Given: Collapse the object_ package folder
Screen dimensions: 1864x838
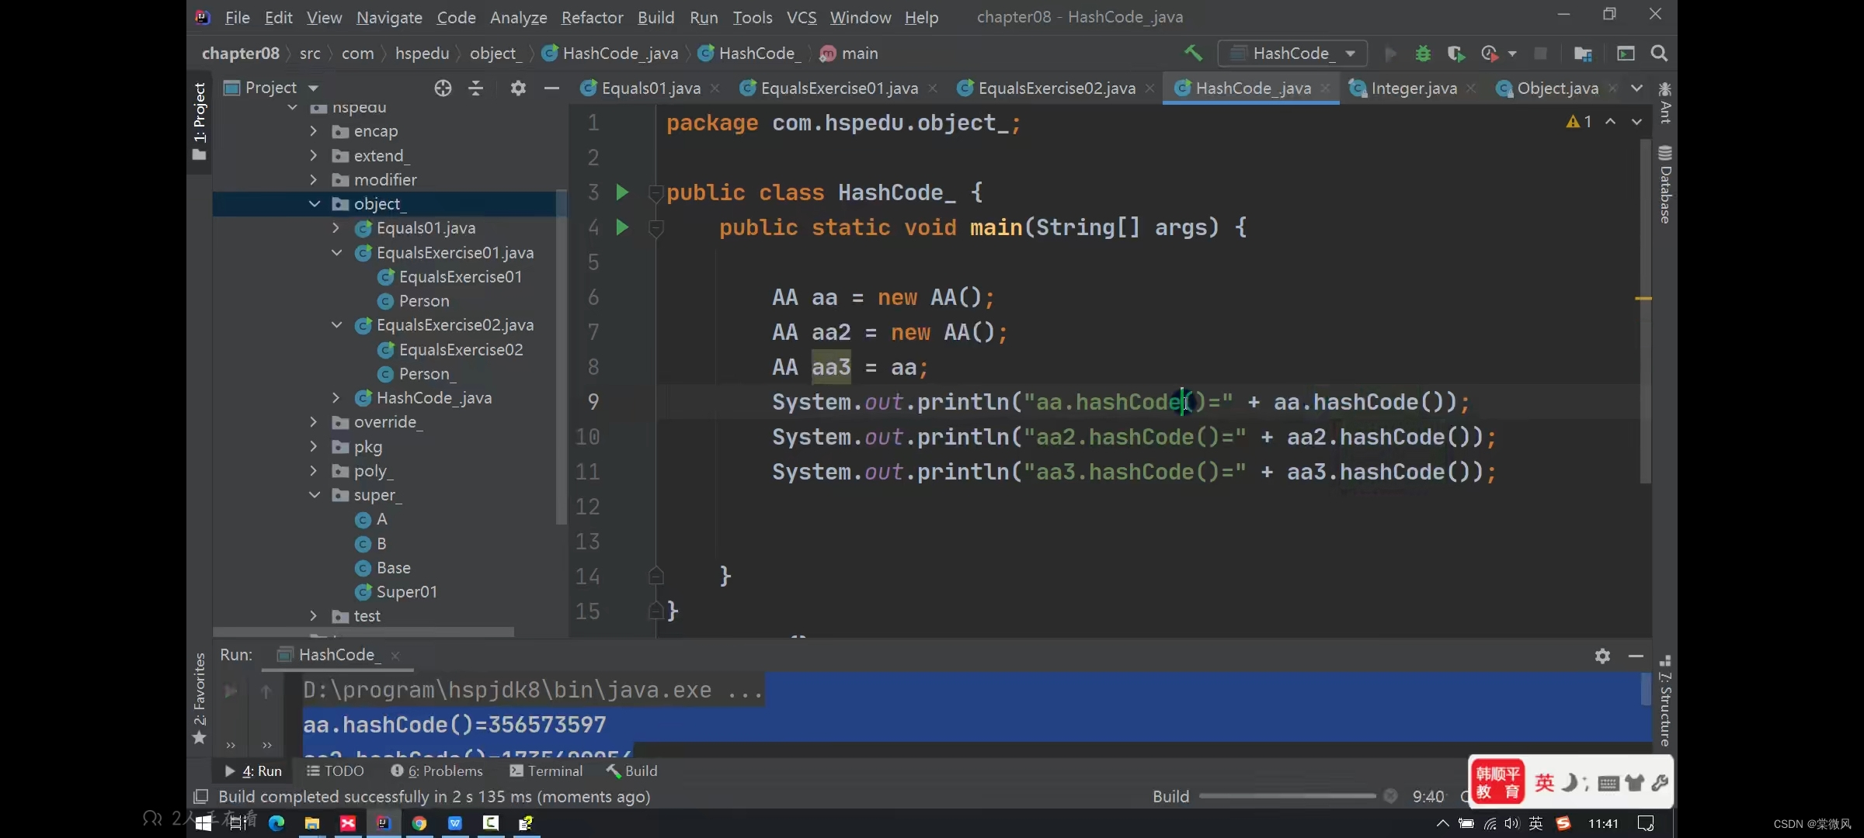Looking at the screenshot, I should coord(315,204).
